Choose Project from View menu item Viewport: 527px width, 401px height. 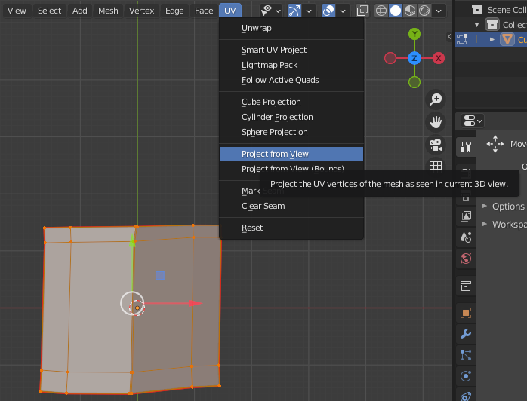click(275, 154)
